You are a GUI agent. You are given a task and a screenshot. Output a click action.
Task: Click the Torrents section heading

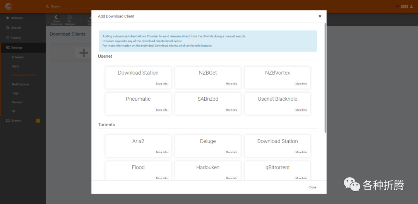106,125
